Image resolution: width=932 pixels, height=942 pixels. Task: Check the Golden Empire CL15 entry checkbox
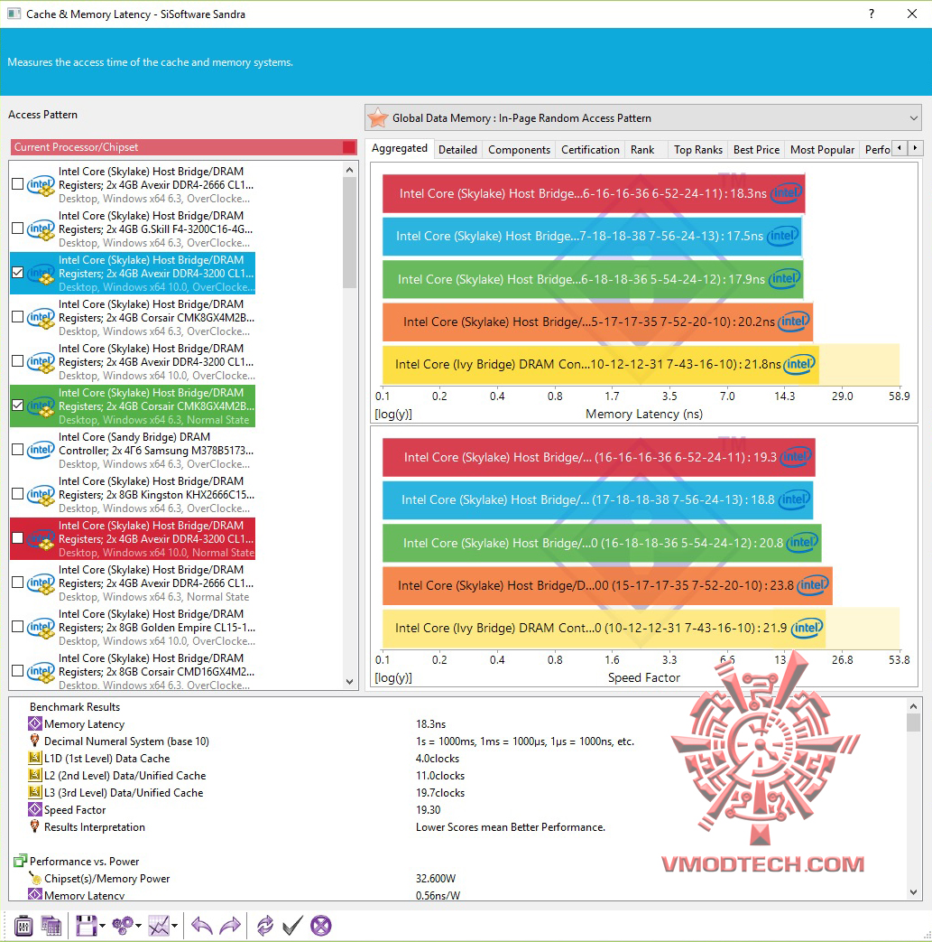click(x=17, y=627)
